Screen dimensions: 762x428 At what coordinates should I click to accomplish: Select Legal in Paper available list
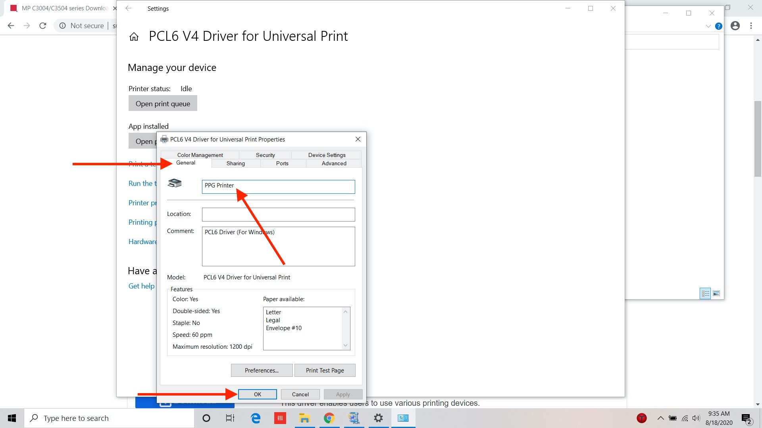pos(273,320)
